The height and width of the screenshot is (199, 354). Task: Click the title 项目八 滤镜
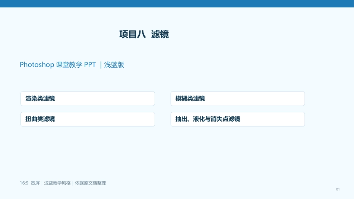coord(144,35)
